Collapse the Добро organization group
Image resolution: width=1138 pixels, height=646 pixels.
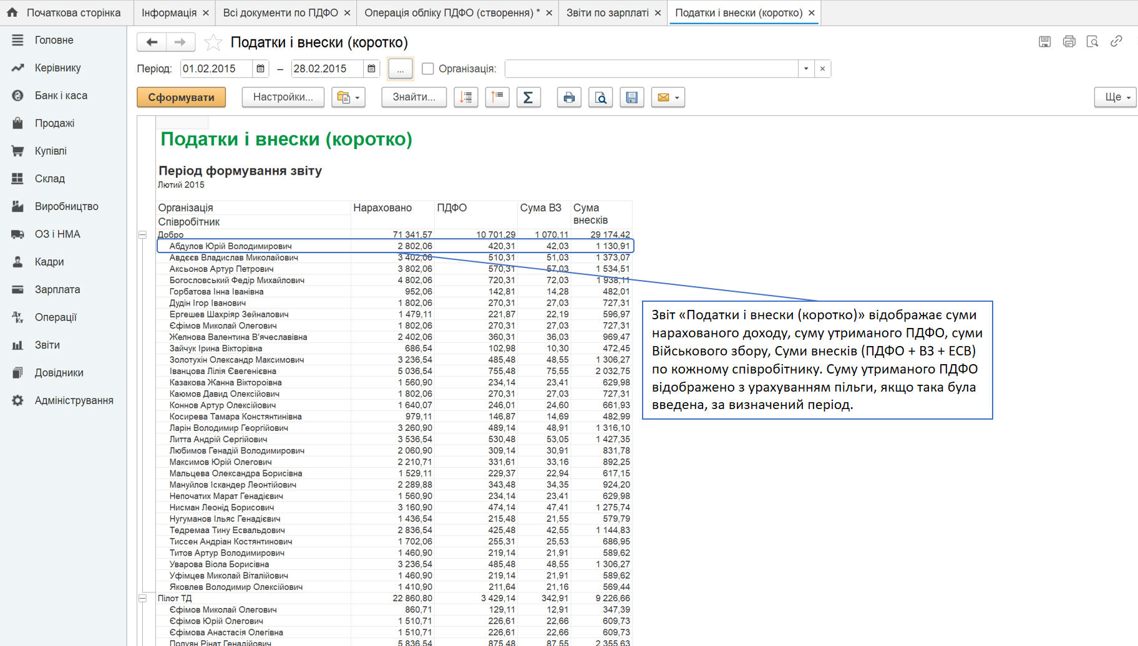point(142,235)
